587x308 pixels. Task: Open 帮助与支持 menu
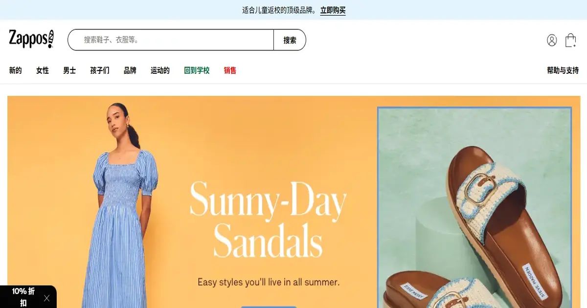(x=563, y=70)
